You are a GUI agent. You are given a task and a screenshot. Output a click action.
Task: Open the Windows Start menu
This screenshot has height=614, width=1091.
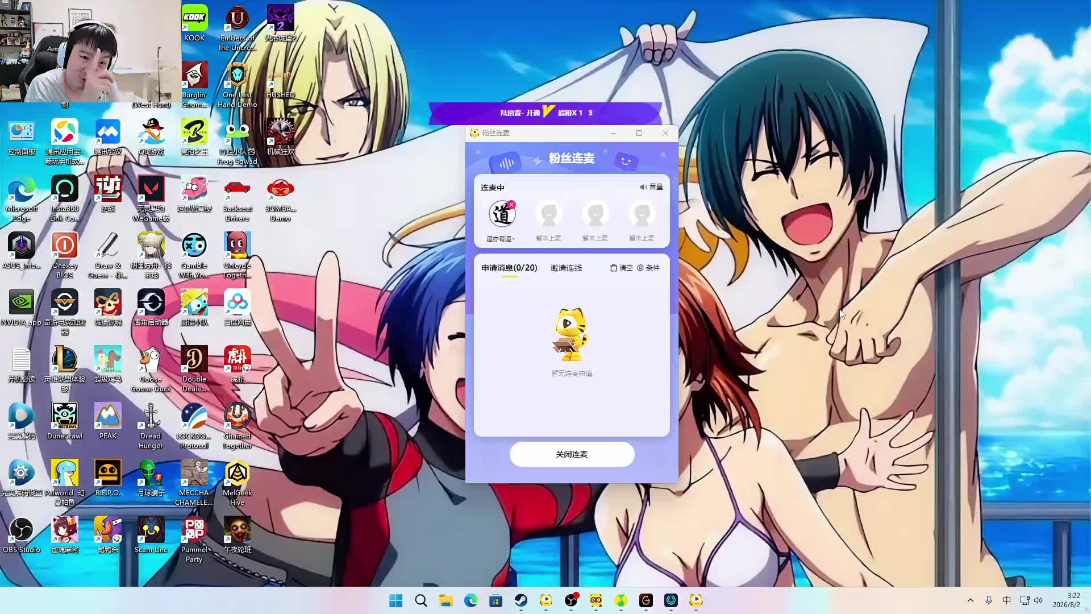click(395, 600)
